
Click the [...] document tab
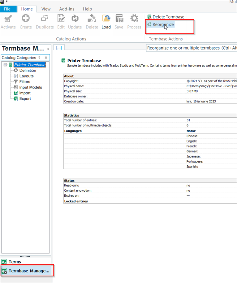(x=59, y=48)
